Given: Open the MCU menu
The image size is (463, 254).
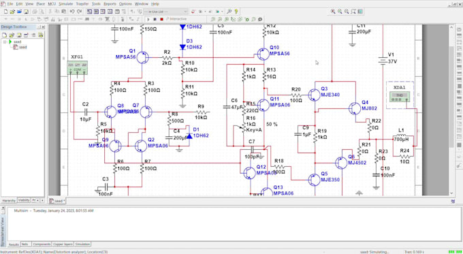Looking at the screenshot, I should 52,4.
